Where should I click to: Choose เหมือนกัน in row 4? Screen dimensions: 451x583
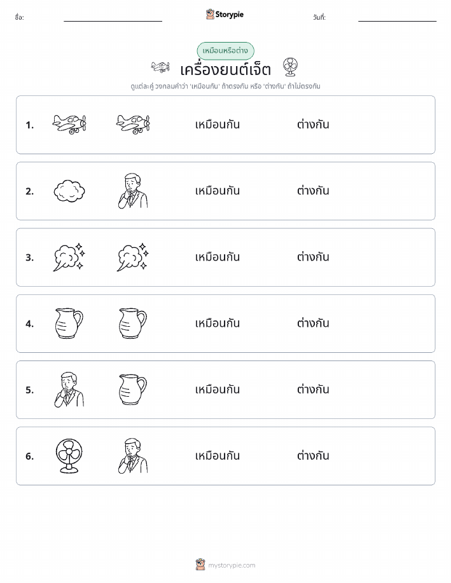[x=218, y=323]
